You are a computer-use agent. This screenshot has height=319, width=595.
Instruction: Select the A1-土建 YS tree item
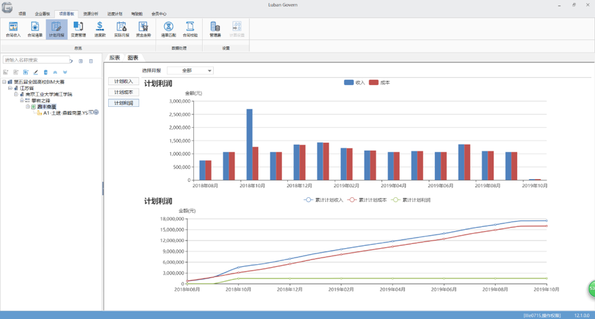(66, 113)
